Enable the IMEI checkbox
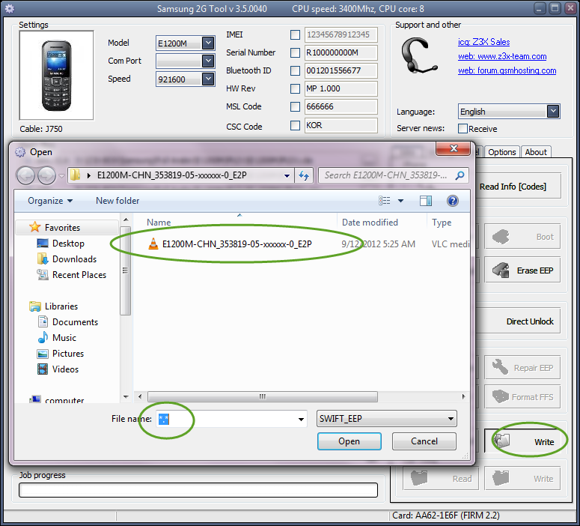Image resolution: width=580 pixels, height=526 pixels. pyautogui.click(x=295, y=34)
